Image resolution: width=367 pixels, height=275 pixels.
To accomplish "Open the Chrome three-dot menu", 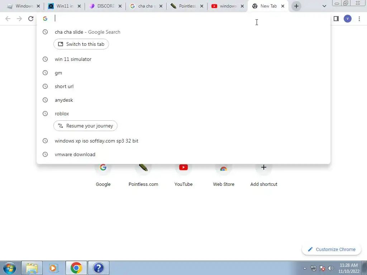I will pos(359,19).
